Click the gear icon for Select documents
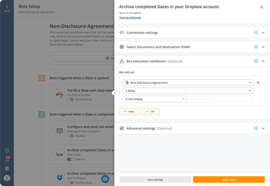 pos(122,47)
